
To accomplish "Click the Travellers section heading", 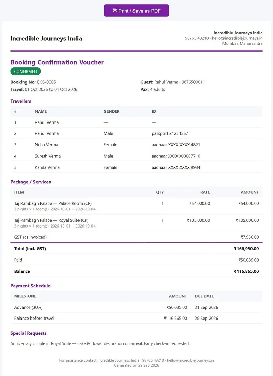I will [x=20, y=101].
